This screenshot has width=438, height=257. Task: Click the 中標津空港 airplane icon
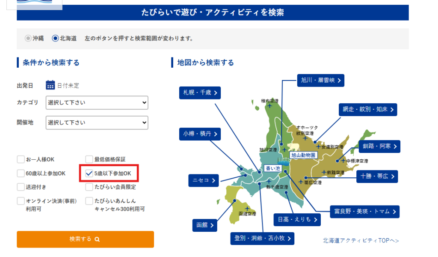[343, 161]
